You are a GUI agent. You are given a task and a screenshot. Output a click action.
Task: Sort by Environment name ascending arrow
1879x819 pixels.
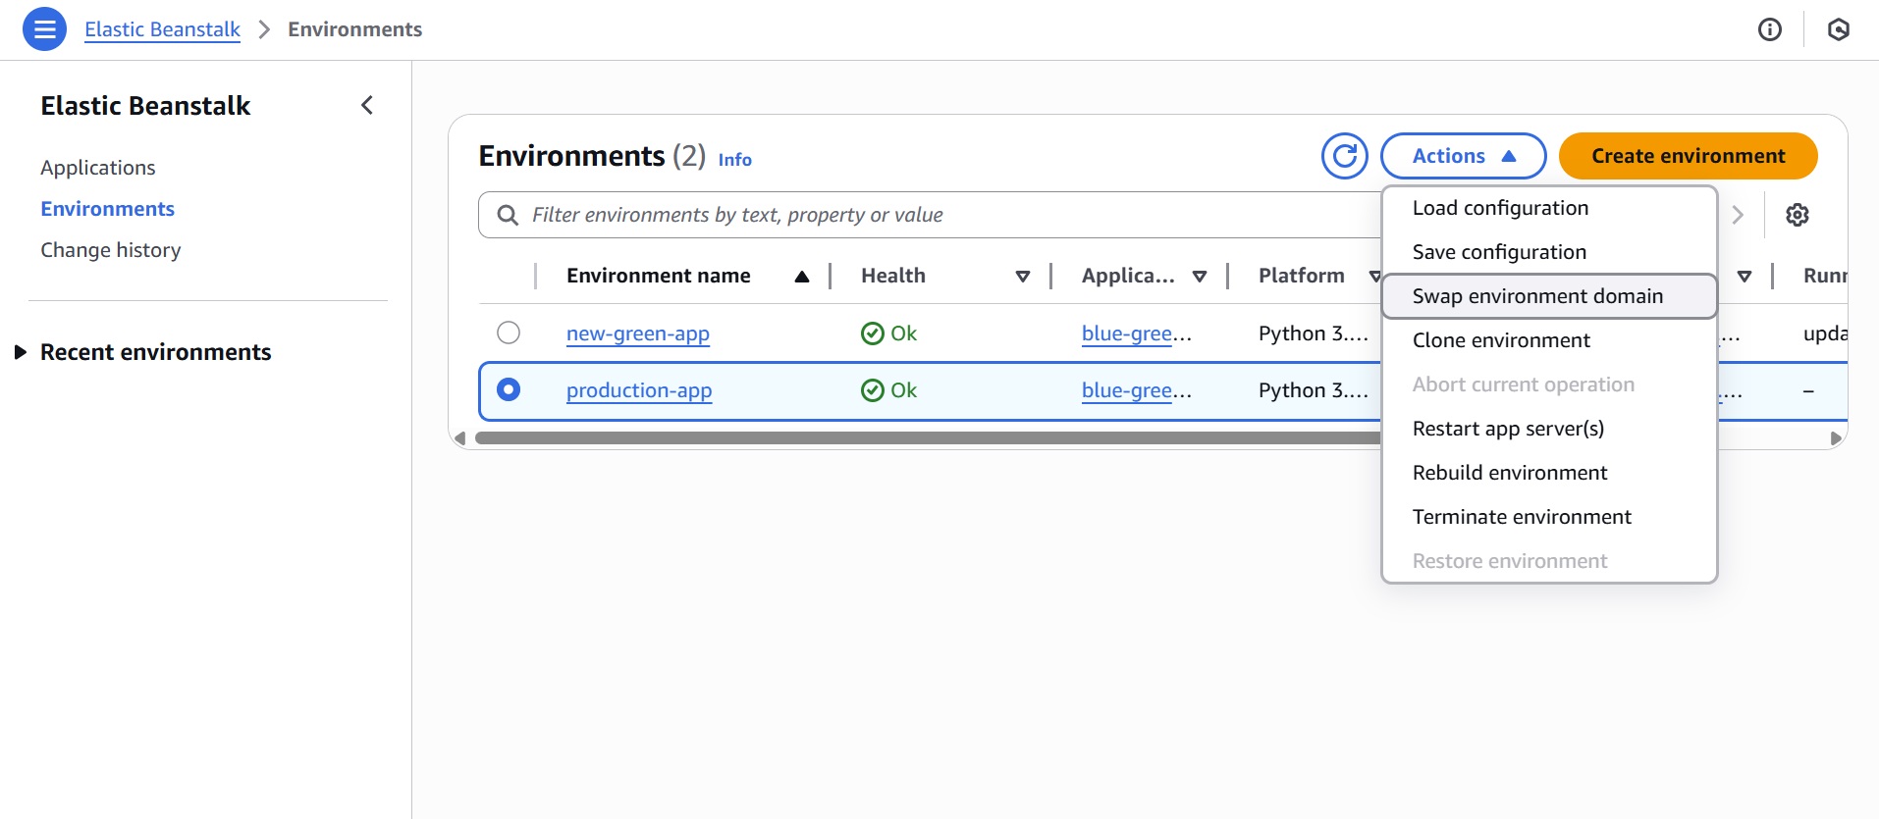(x=801, y=277)
